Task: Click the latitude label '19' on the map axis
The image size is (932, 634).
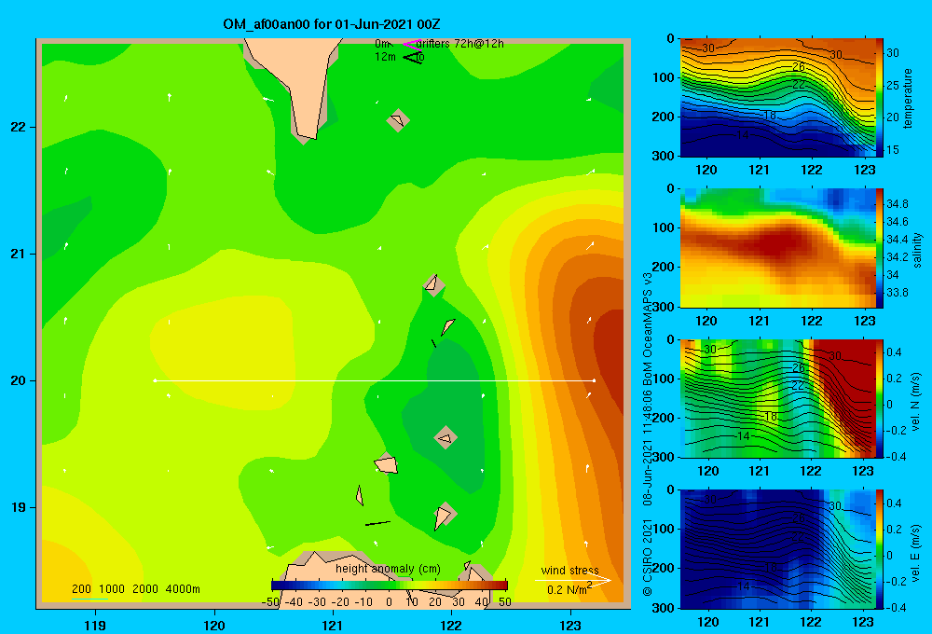Action: (17, 507)
